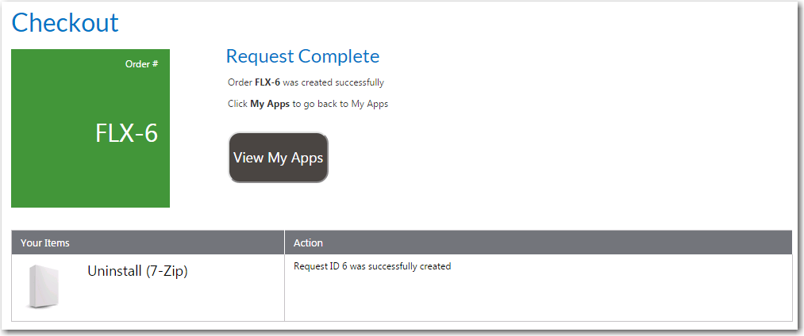Click the Request Complete heading

point(302,56)
